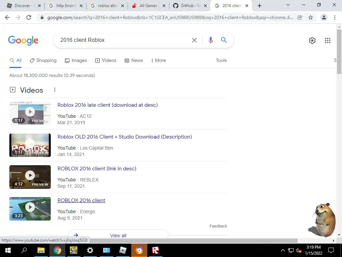Open the taskbar clock and date
This screenshot has height=257, width=342.
click(313, 250)
